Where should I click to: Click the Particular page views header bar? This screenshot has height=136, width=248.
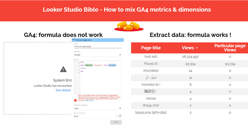(98, 40)
